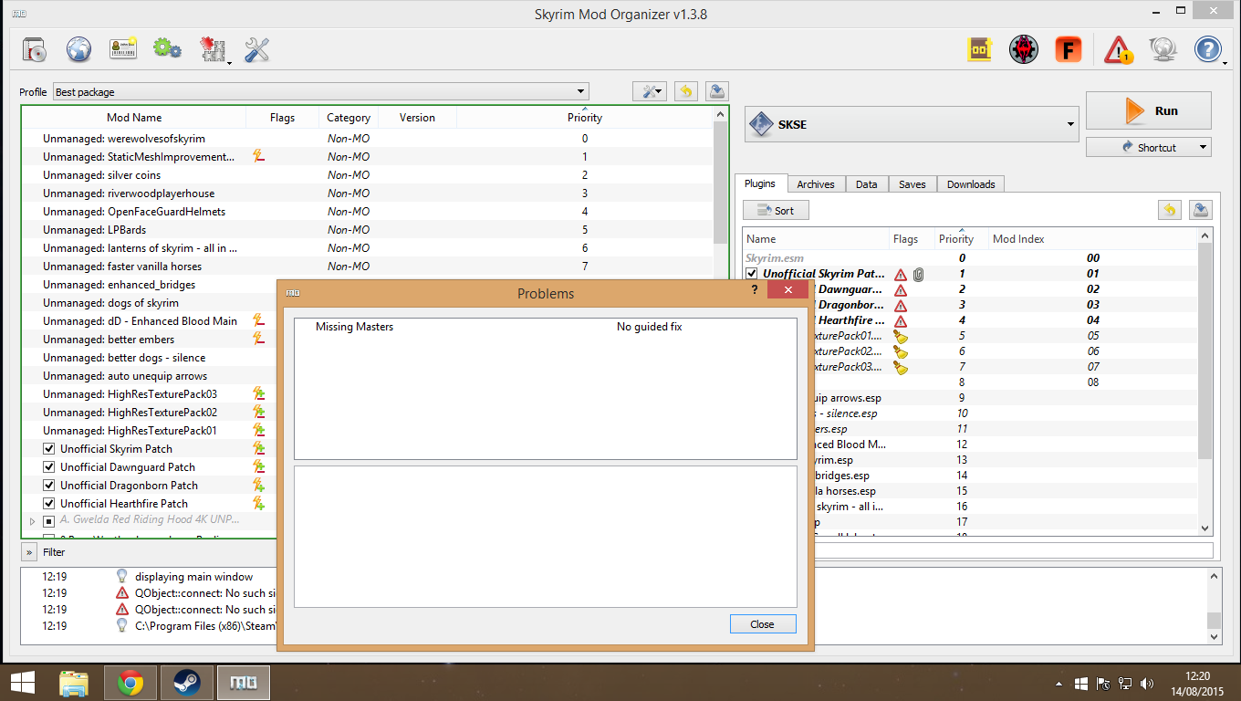Select the Missing Masters problem entry

(355, 327)
